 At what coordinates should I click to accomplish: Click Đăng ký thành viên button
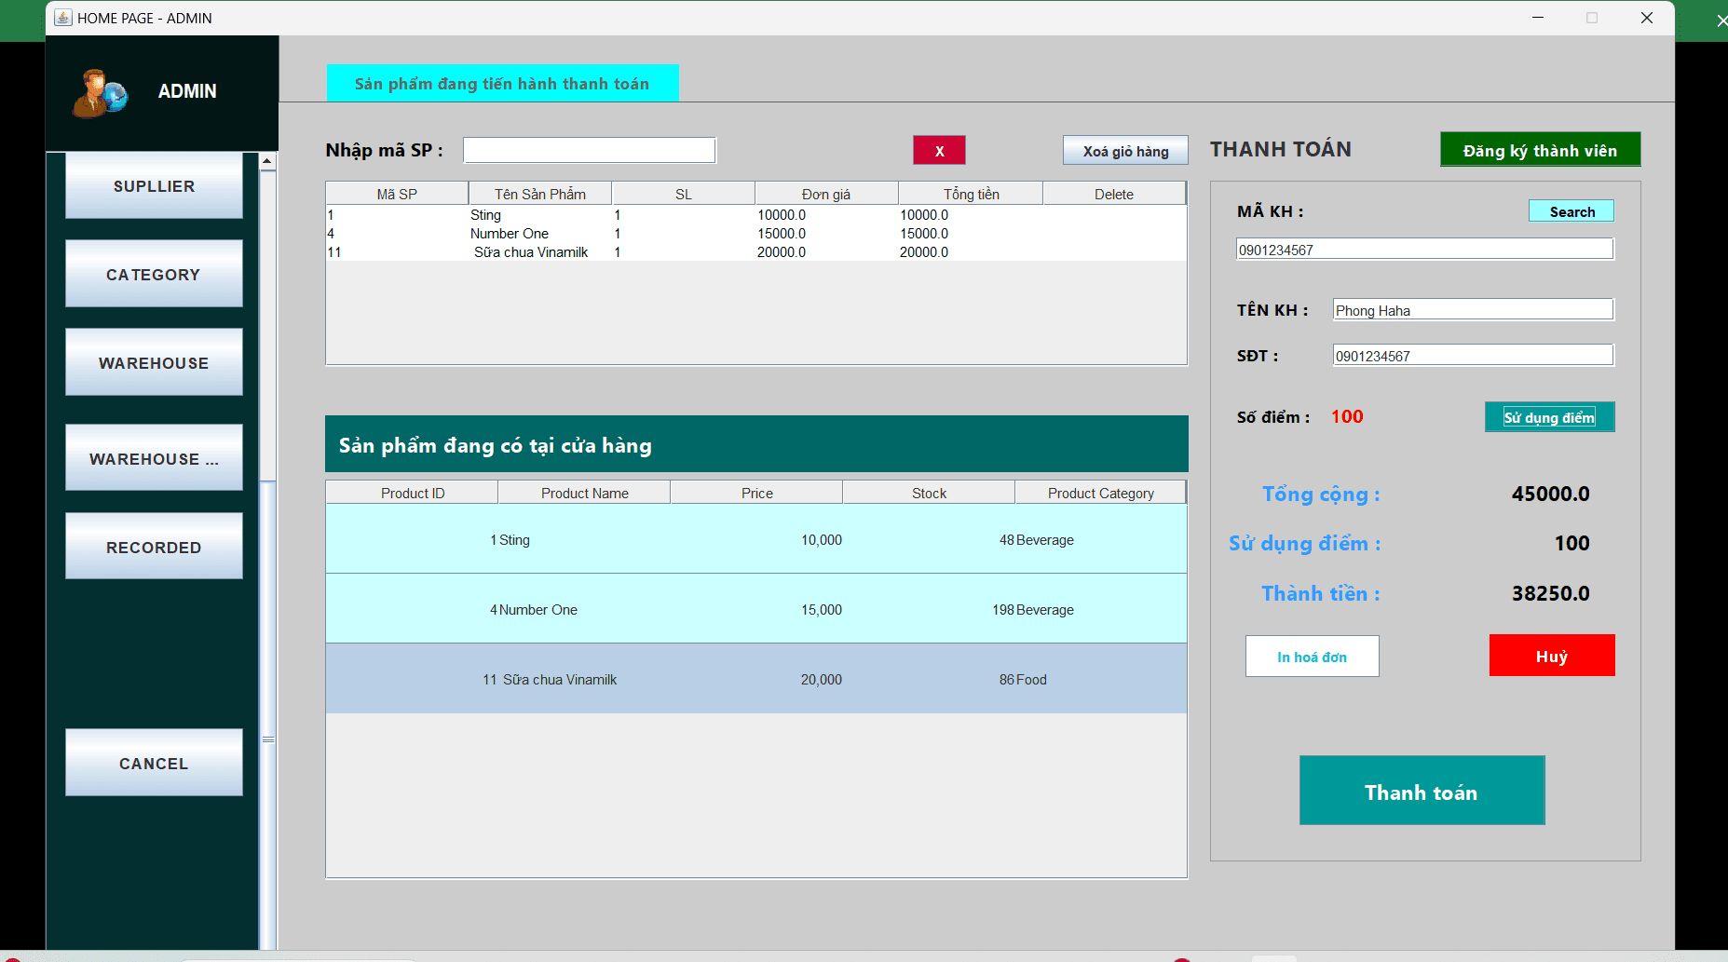point(1539,151)
